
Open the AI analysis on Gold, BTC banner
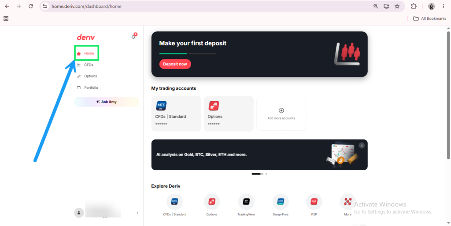coord(259,155)
